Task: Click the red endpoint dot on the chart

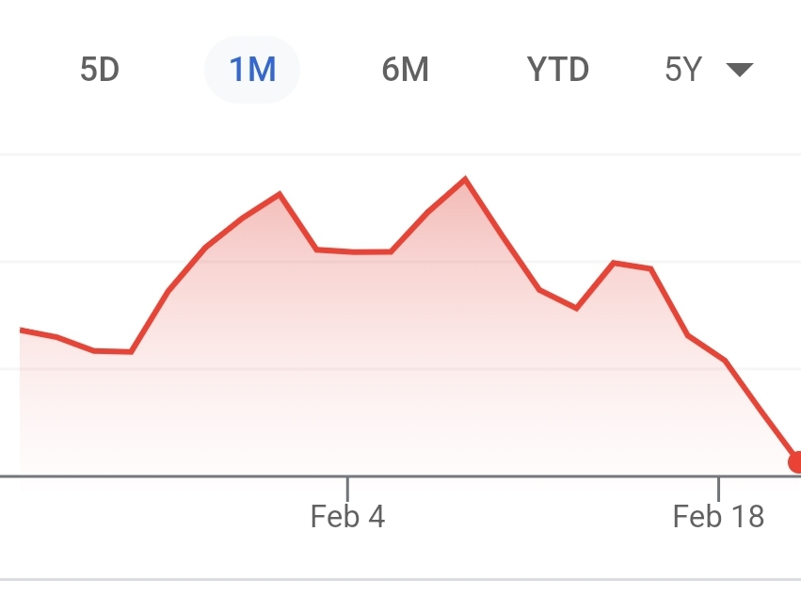Action: coord(794,462)
